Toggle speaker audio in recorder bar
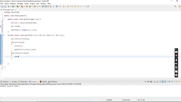Viewport: 181px width, 102px height. [176, 63]
